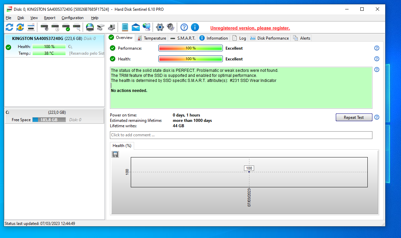
Task: Switch to the Log tab
Action: (x=239, y=38)
